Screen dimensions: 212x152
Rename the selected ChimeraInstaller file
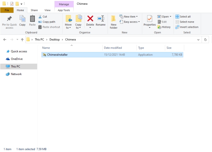click(x=101, y=21)
